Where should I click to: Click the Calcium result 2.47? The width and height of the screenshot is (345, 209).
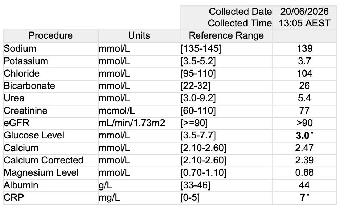pyautogui.click(x=304, y=148)
